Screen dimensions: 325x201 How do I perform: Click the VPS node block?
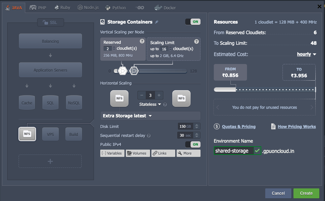(50, 134)
